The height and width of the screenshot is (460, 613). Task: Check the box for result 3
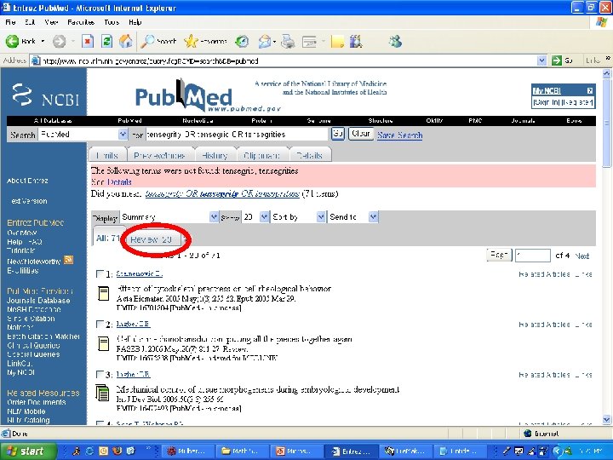[100, 374]
